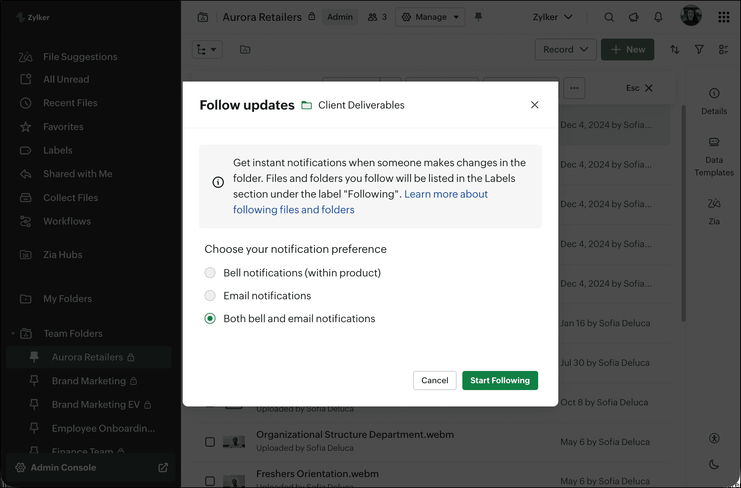Screen dimensions: 741x488
Task: Click the sort arrows icon
Action: tap(674, 49)
